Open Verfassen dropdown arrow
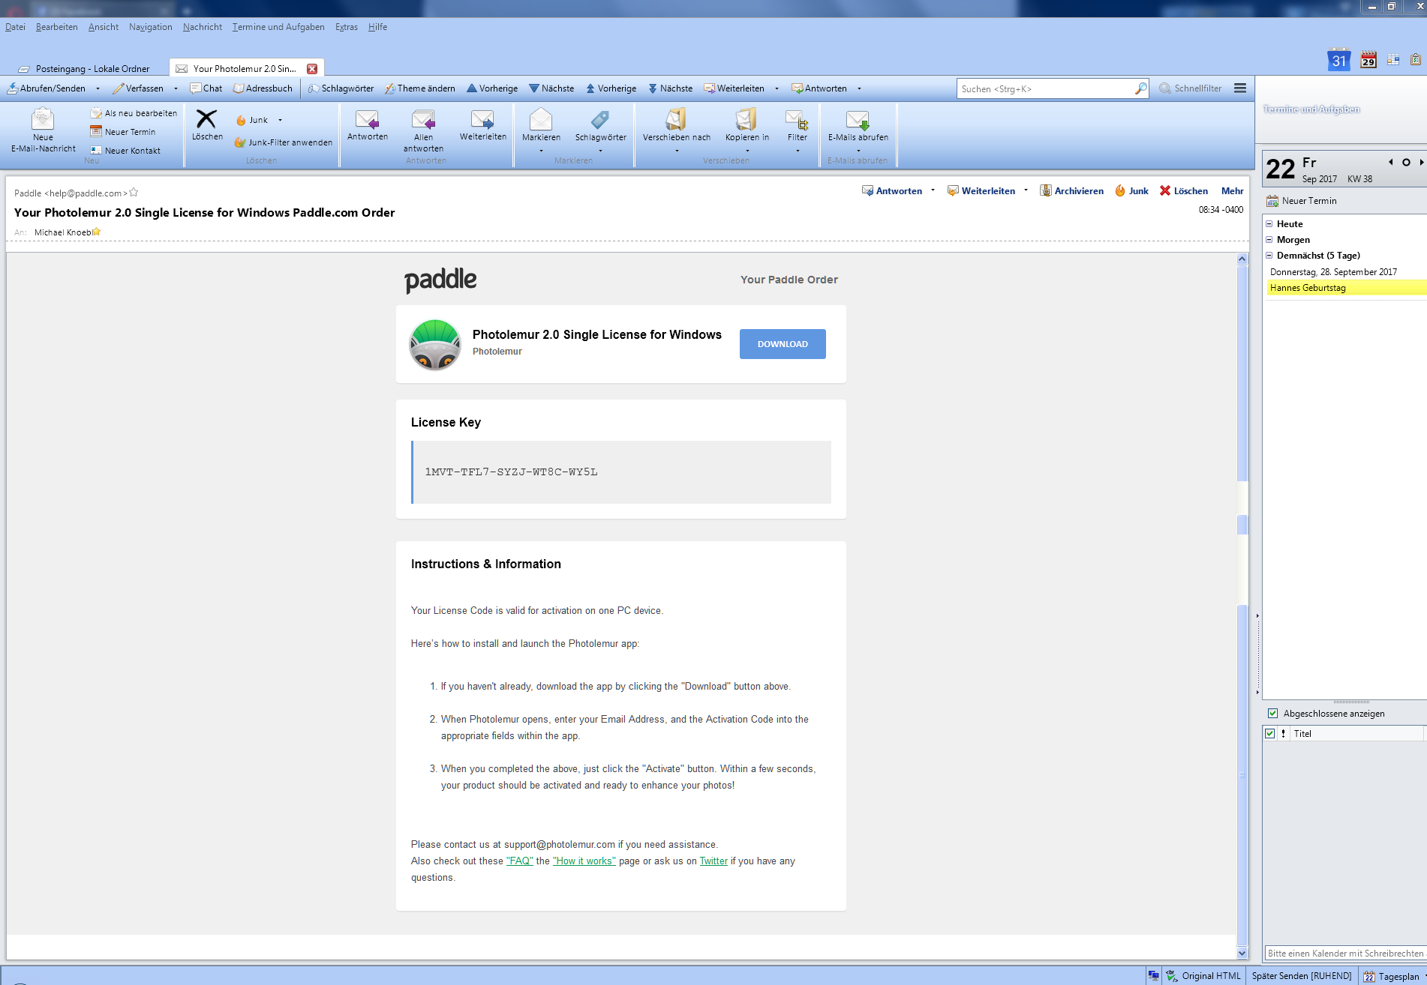1427x985 pixels. click(x=176, y=88)
